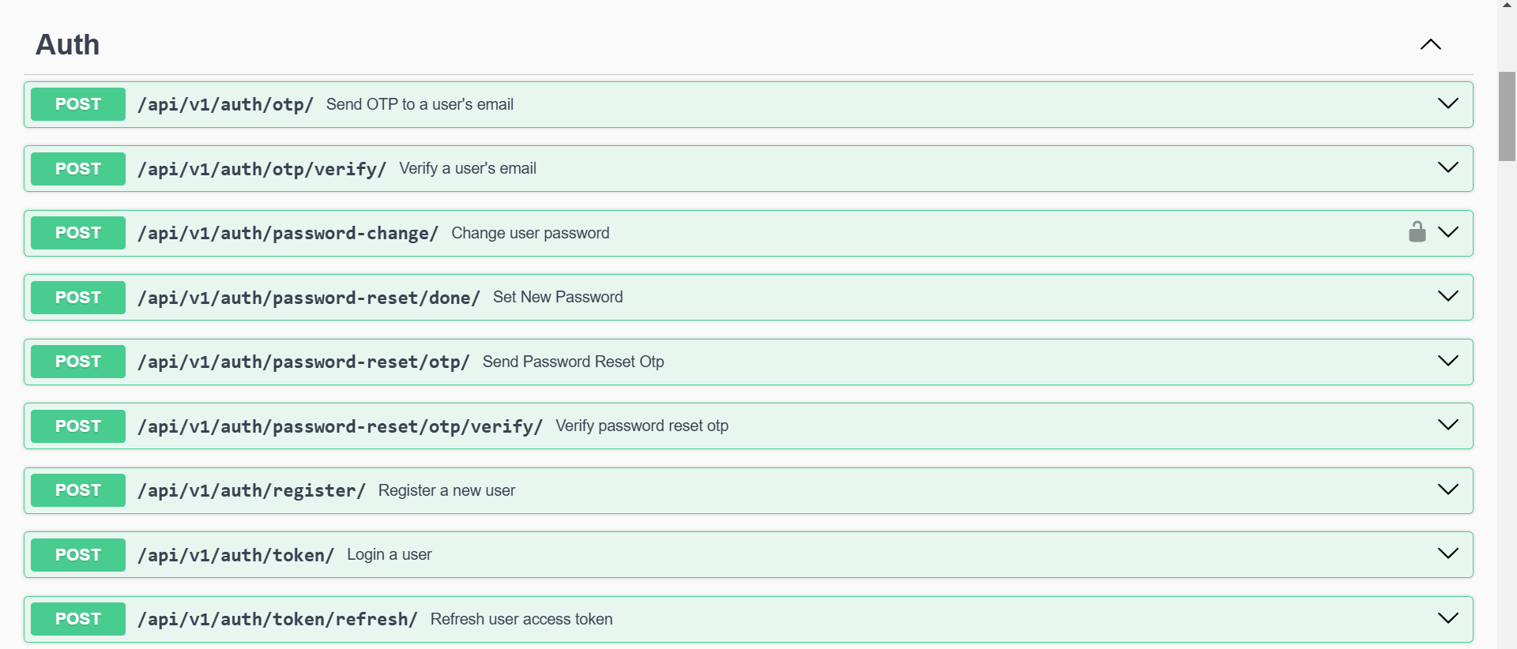Select the 'Verify password reset otp' description
The height and width of the screenshot is (649, 1517).
pyautogui.click(x=642, y=426)
